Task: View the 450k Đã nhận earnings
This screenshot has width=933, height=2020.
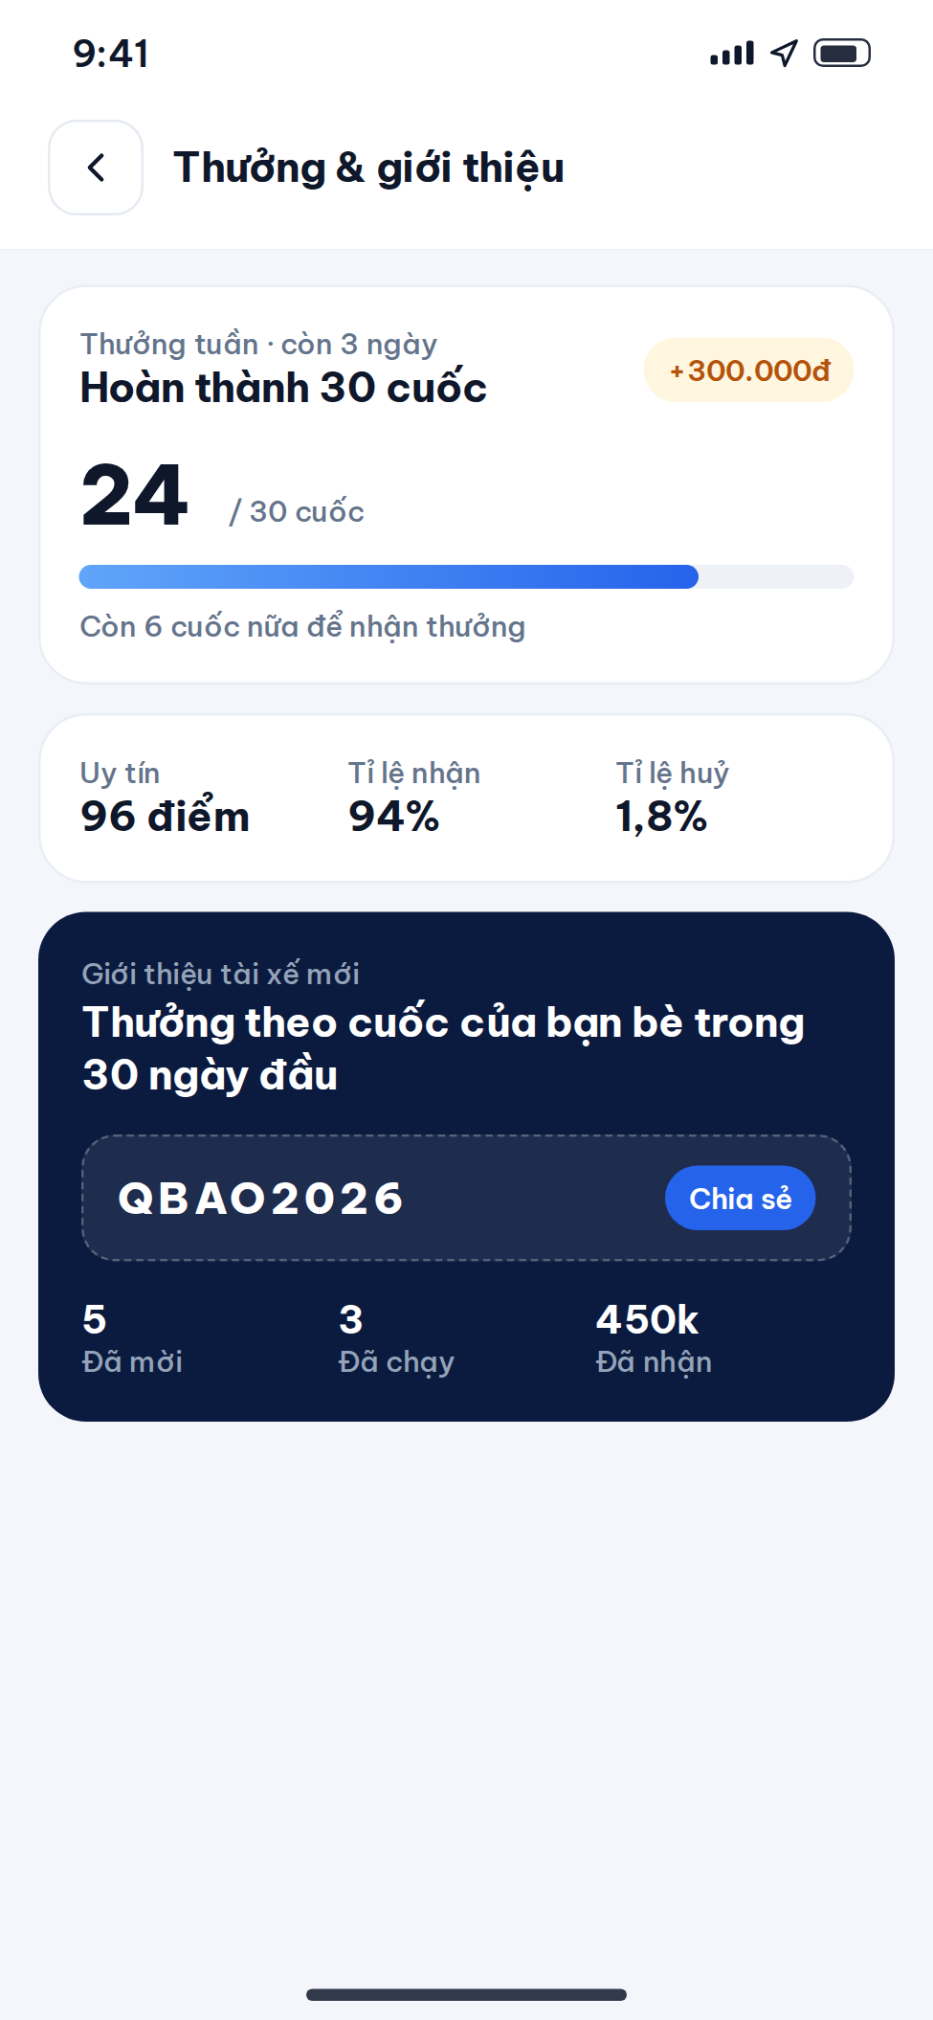Action: coord(654,1338)
